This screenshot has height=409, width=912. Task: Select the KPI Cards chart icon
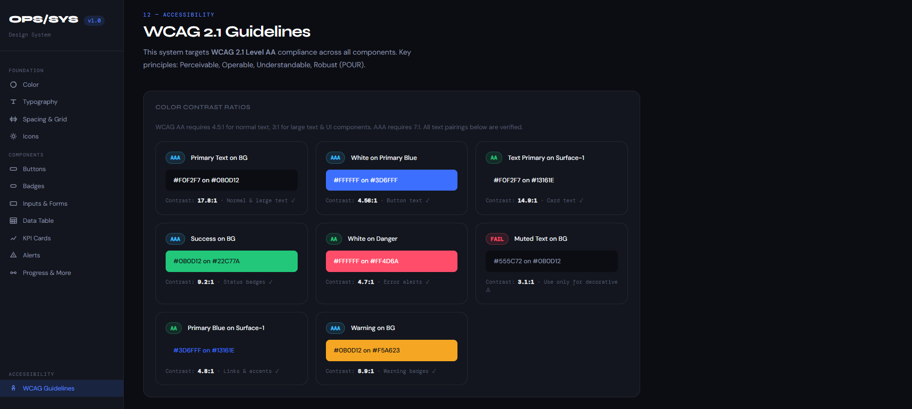[x=13, y=238]
